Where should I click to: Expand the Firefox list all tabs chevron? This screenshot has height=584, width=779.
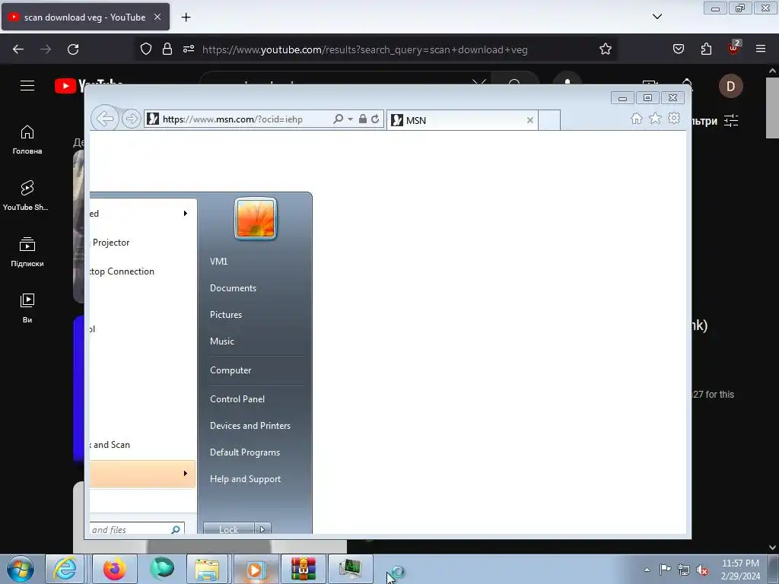tap(657, 17)
